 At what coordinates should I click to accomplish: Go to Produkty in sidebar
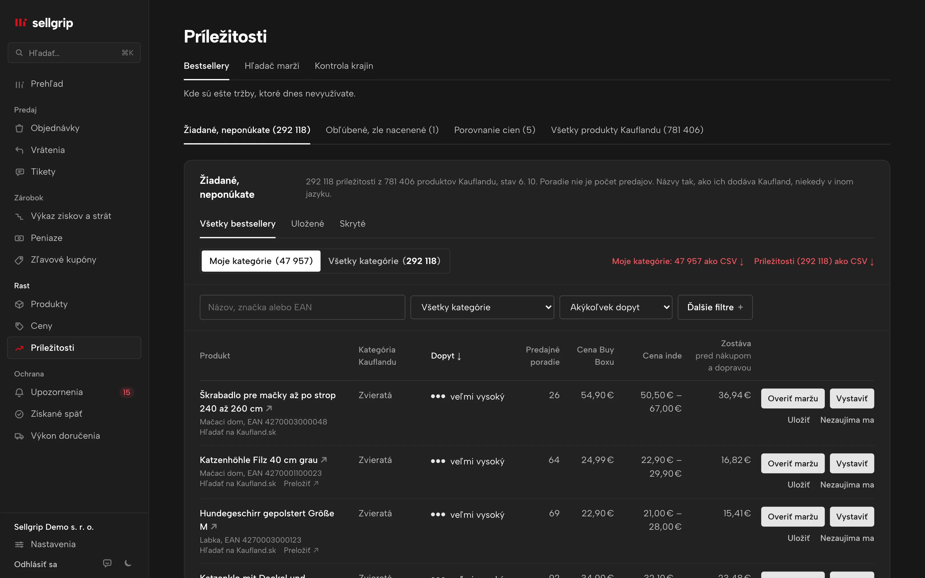tap(74, 304)
